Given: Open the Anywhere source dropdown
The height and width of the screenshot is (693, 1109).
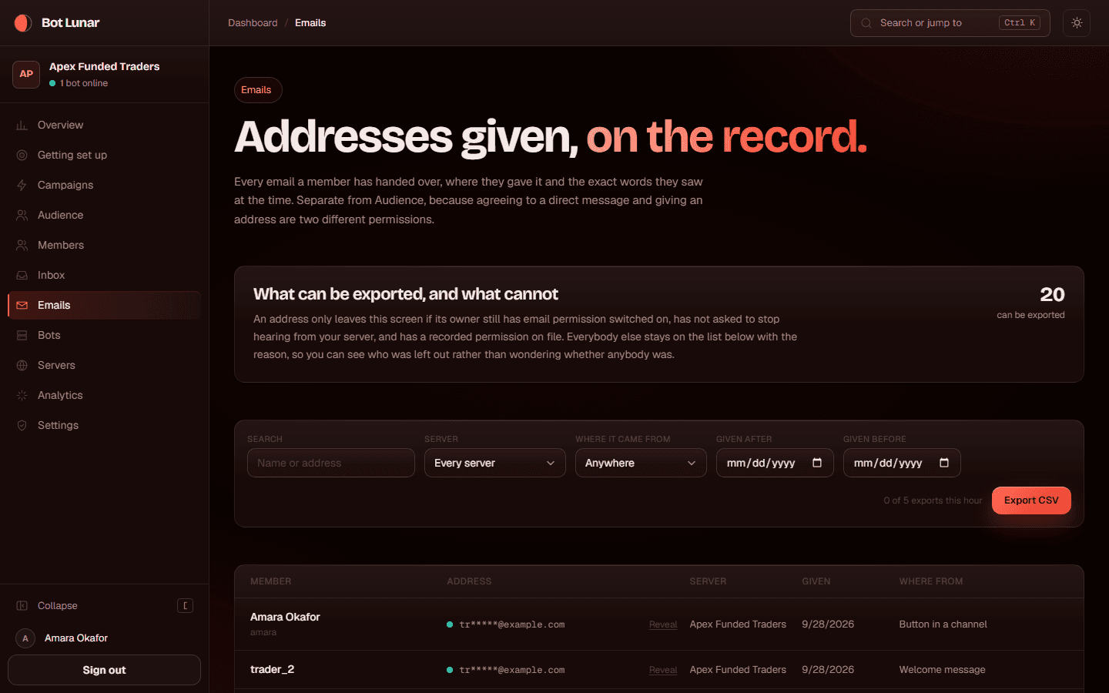Looking at the screenshot, I should (641, 463).
